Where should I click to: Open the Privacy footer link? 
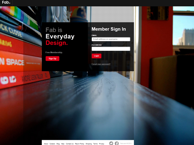click(102, 144)
